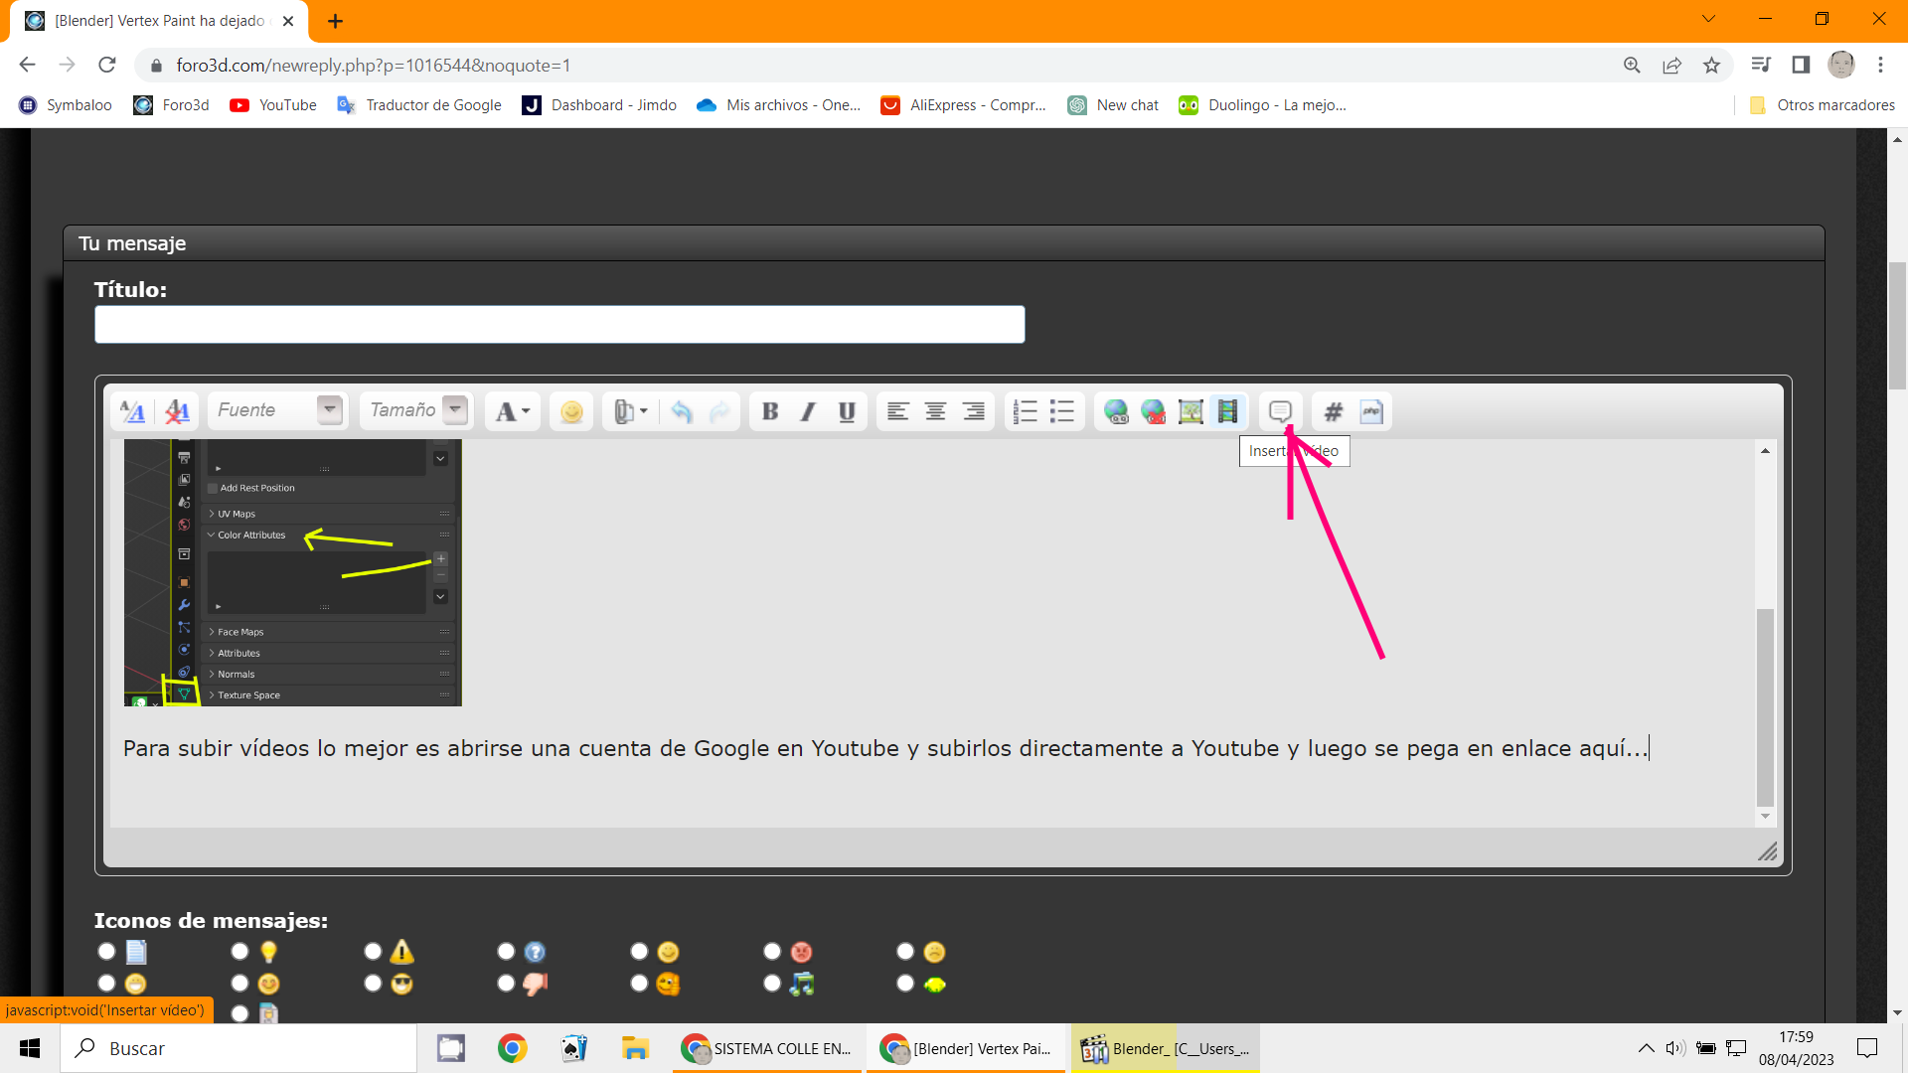Click the Insert image icon
This screenshot has width=1908, height=1073.
tap(1191, 411)
